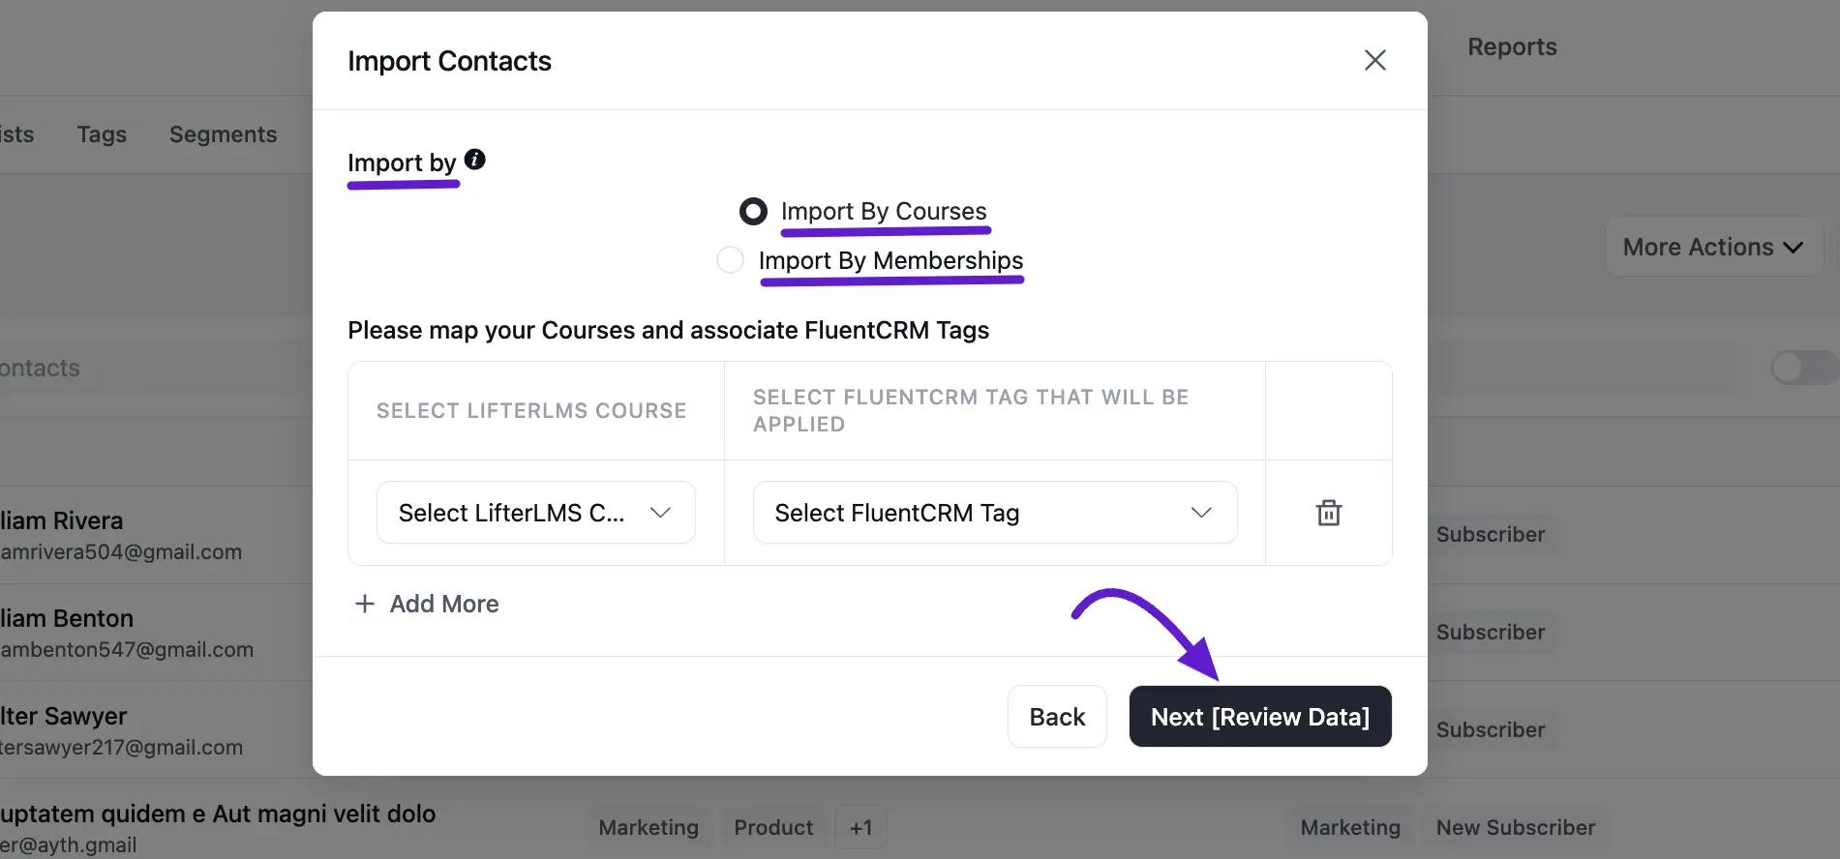Click the info icon beside Import by
The width and height of the screenshot is (1840, 859).
[x=474, y=159]
